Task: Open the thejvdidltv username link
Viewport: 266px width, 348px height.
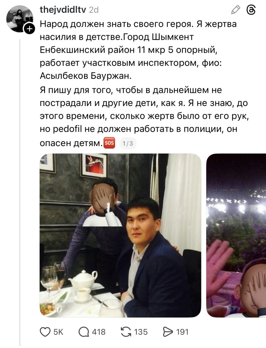Action: coord(63,9)
